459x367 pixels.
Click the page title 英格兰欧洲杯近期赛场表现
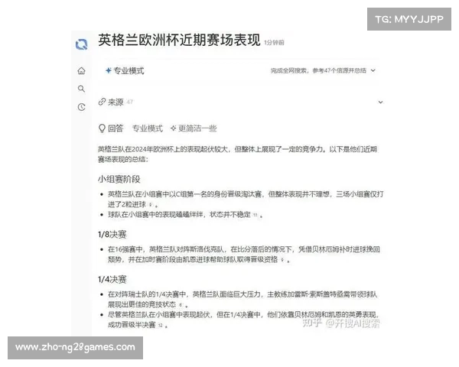click(179, 40)
